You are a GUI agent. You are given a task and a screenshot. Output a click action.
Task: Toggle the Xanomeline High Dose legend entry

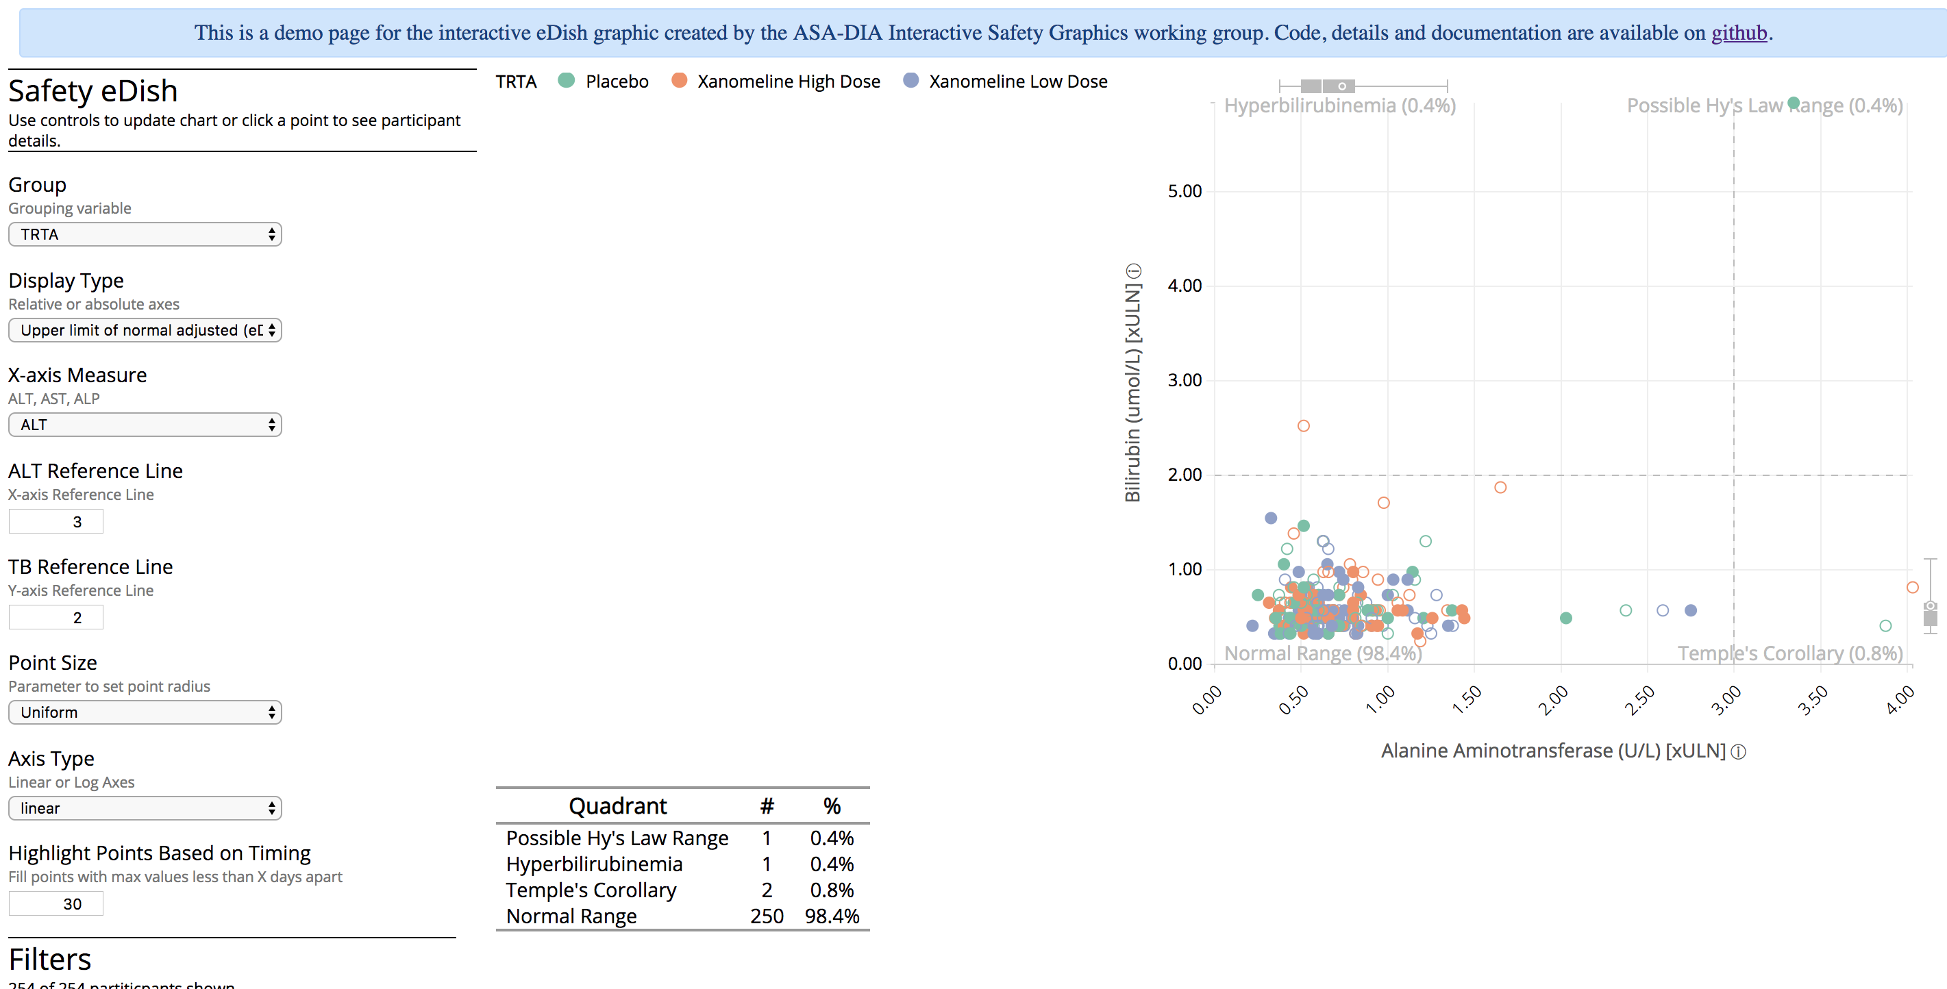pyautogui.click(x=788, y=81)
